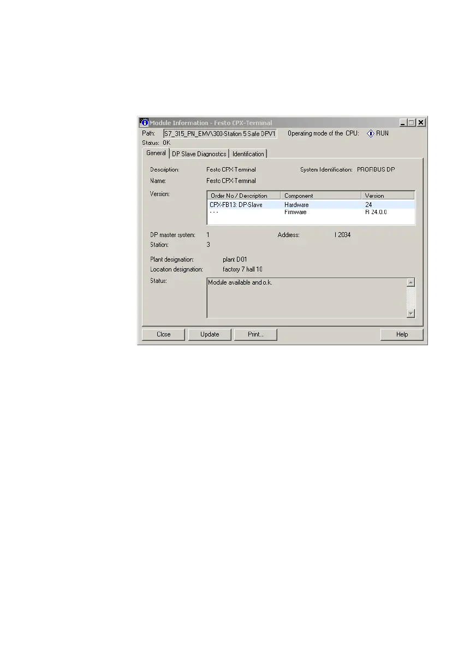Click the status box scroll up arrow
The height and width of the screenshot is (650, 458).
pyautogui.click(x=411, y=282)
